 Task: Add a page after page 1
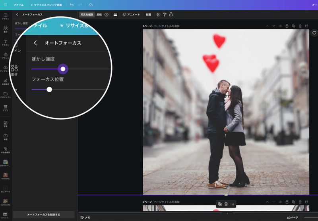click(x=306, y=26)
